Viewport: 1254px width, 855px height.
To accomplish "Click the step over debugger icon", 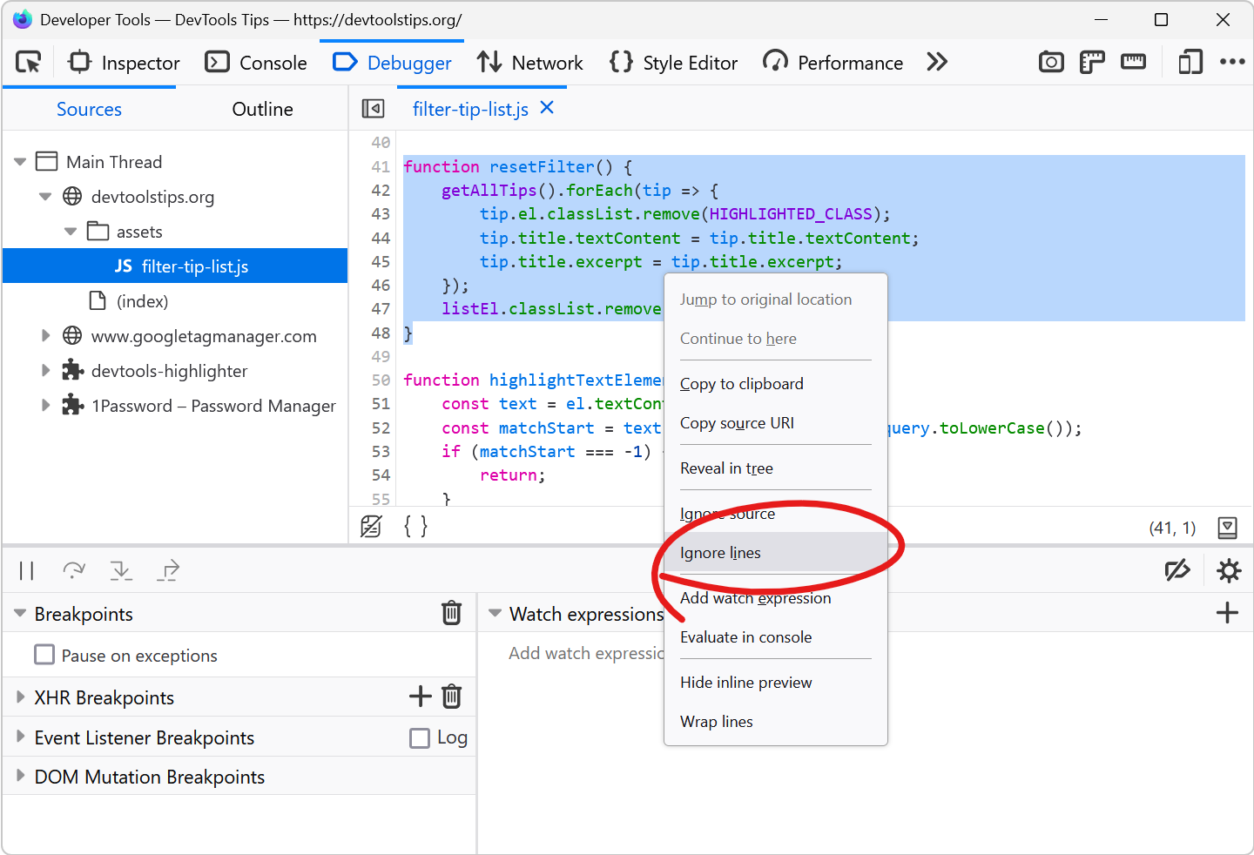I will (x=74, y=570).
